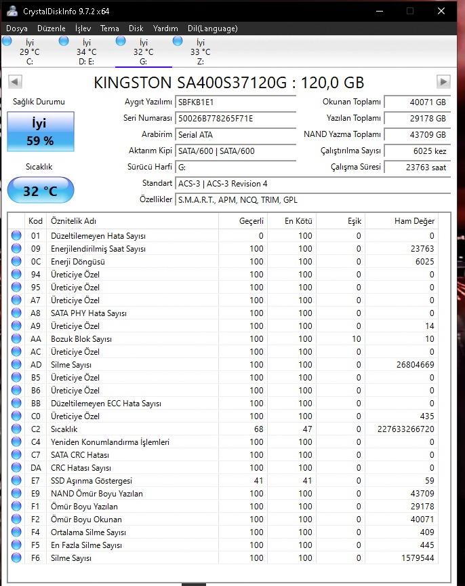Select disk G: status tab
The image size is (465, 586).
click(x=144, y=51)
